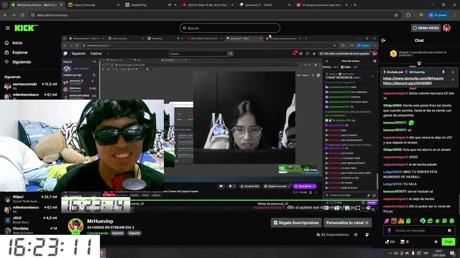The width and height of the screenshot is (460, 258).
Task: Open the emoji picker in message box
Action: (x=449, y=230)
